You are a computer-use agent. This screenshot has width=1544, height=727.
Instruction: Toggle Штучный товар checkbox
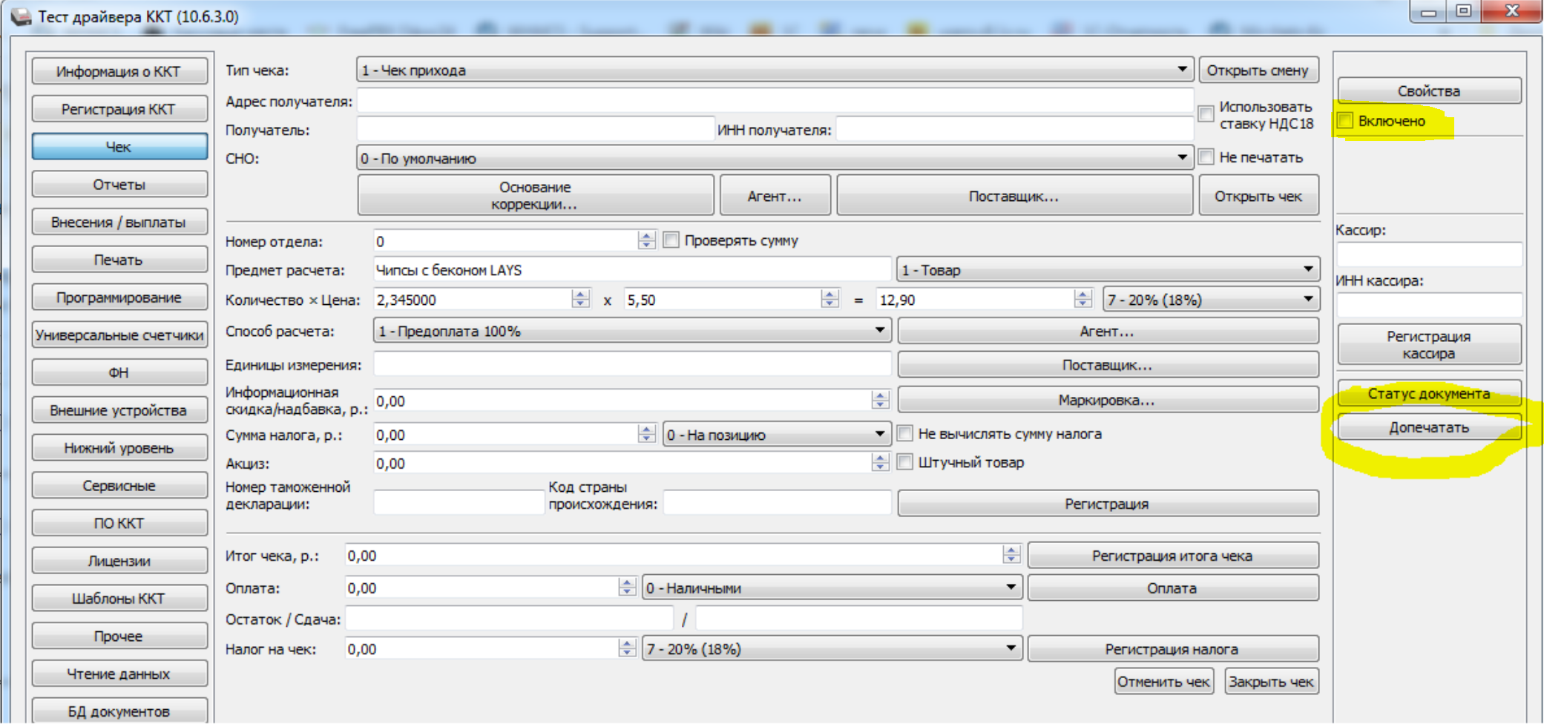click(x=905, y=462)
